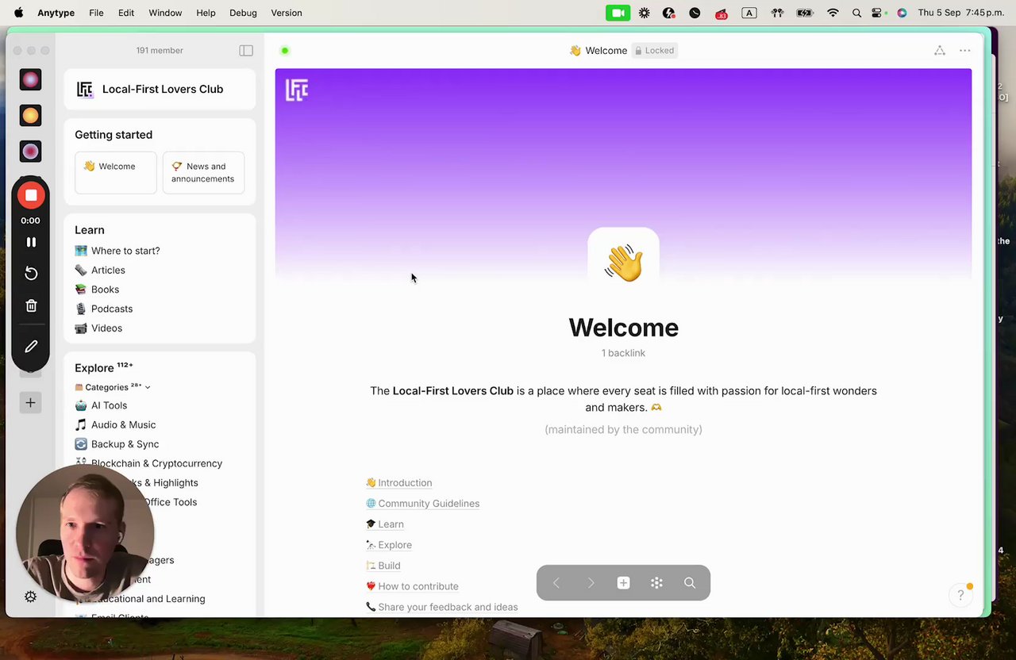Image resolution: width=1016 pixels, height=660 pixels.
Task: Follow the How to contribute link
Action: (412, 586)
